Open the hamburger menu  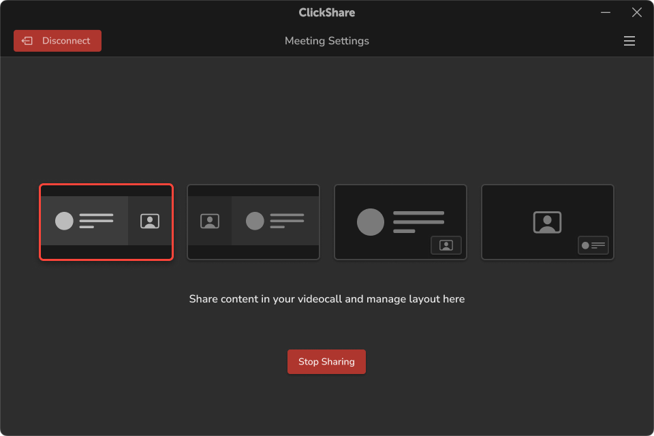pos(629,41)
